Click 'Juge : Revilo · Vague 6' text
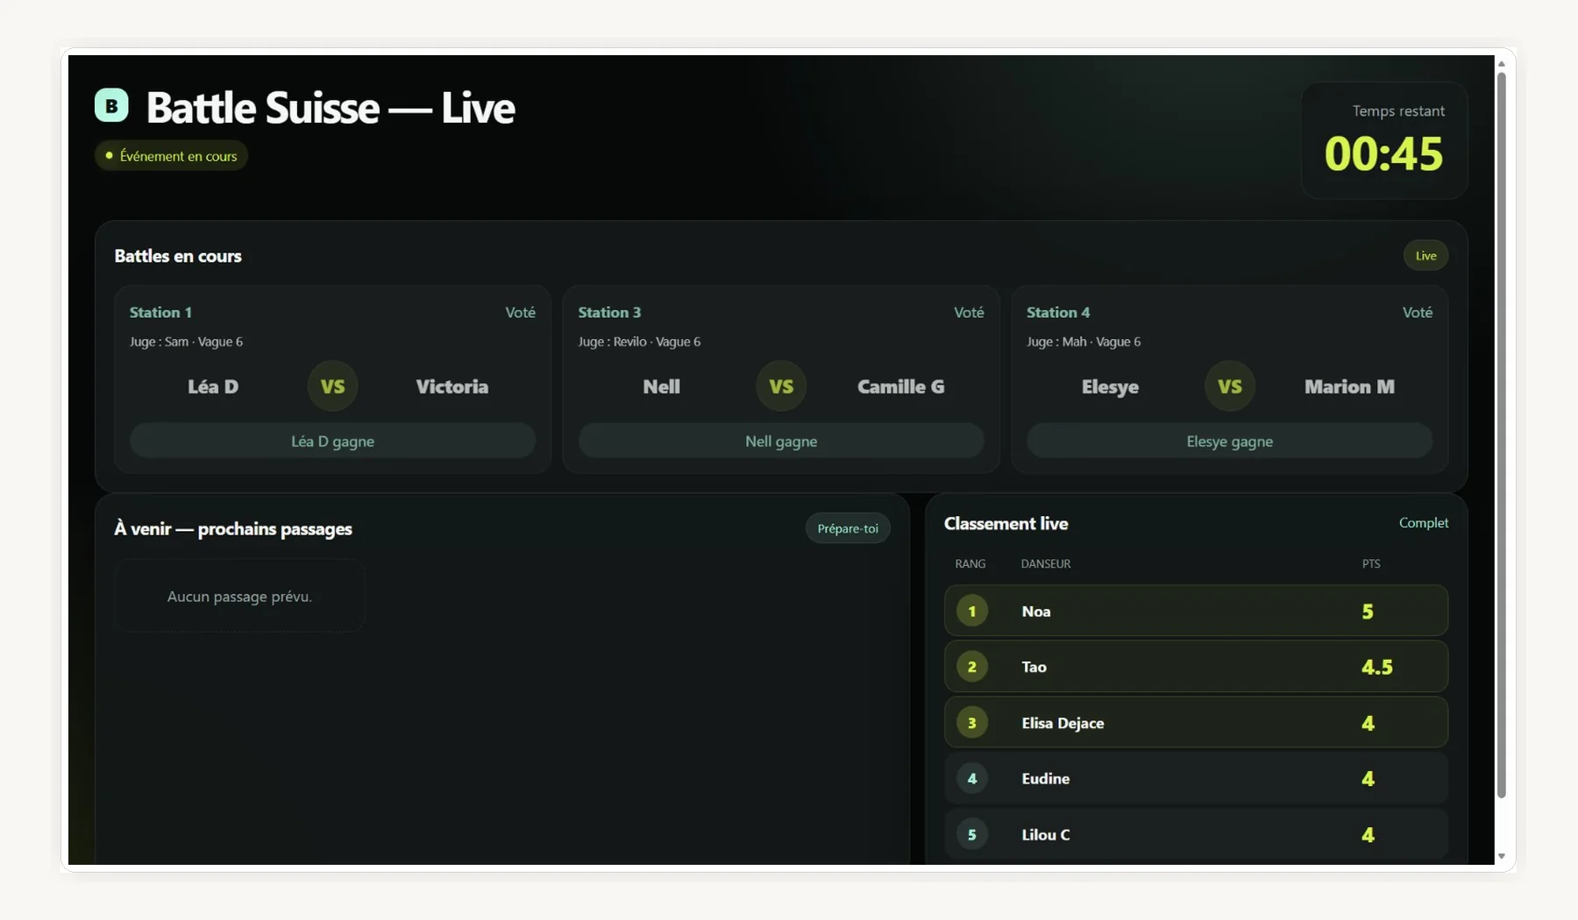The image size is (1578, 920). [x=639, y=342]
